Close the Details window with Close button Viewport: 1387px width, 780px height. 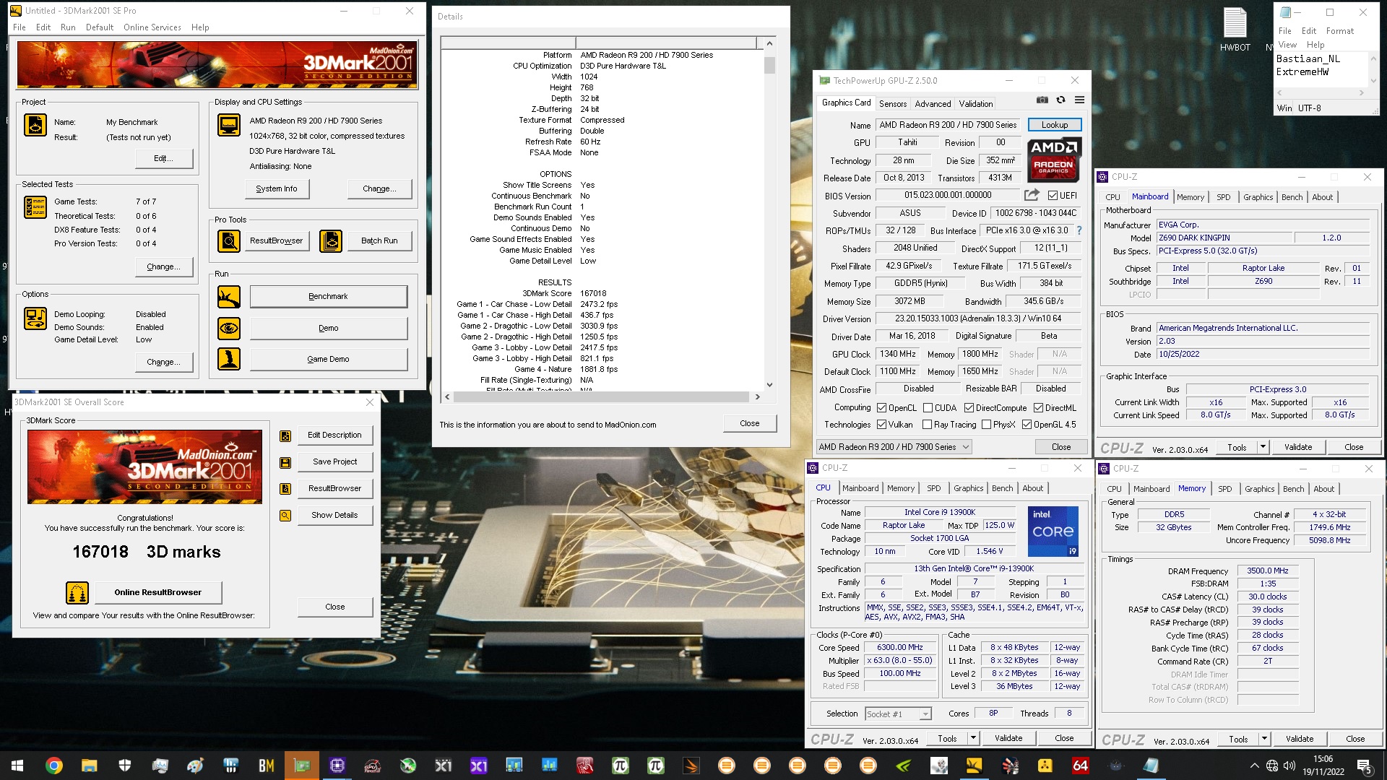point(749,423)
